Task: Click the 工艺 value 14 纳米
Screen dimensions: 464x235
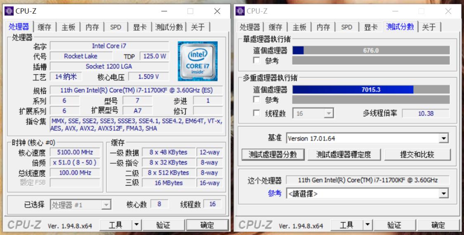Action: pos(66,76)
